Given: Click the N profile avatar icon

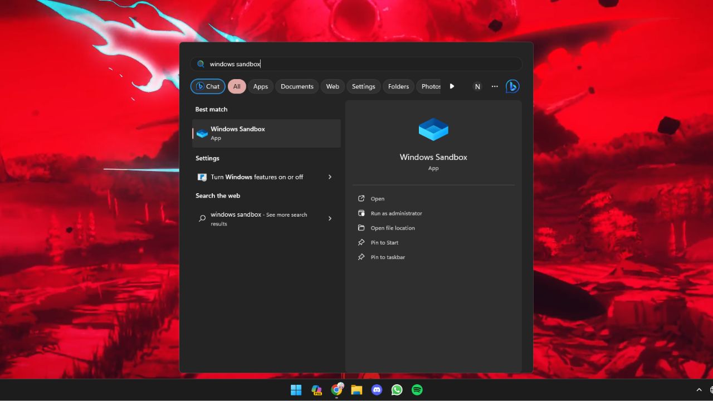Looking at the screenshot, I should 477,86.
